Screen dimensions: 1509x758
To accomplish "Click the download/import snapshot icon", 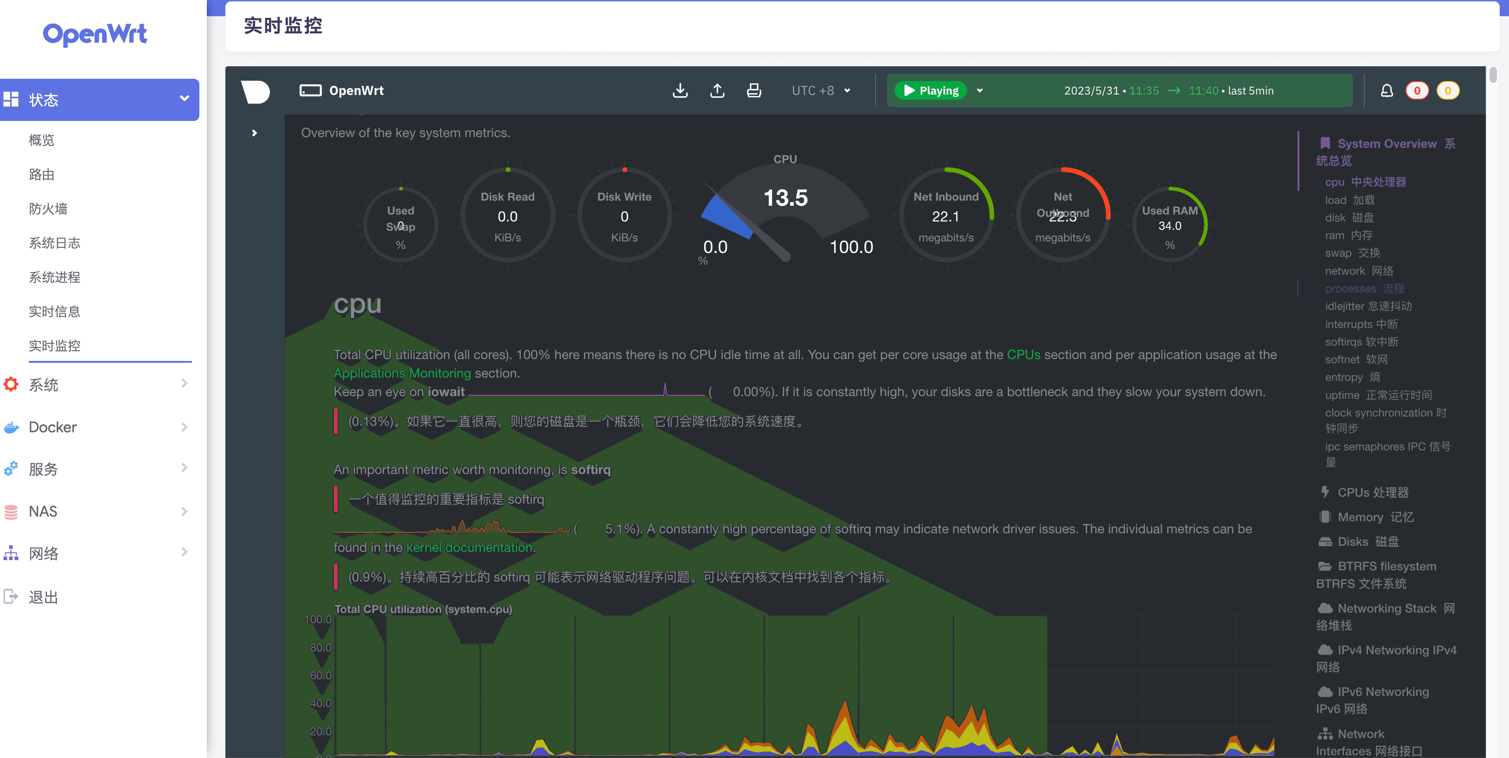I will [679, 91].
